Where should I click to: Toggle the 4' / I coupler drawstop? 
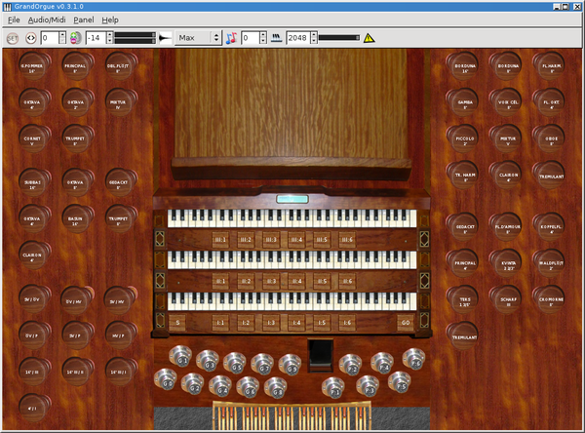click(x=34, y=408)
